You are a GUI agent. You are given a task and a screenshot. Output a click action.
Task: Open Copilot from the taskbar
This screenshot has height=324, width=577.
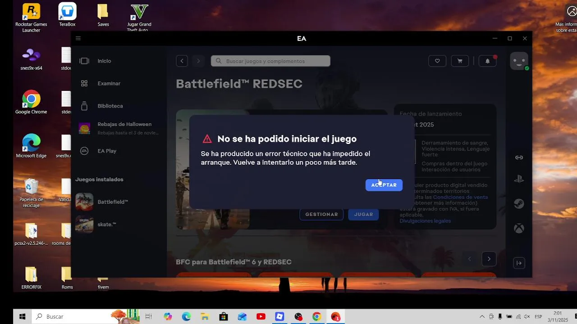[168, 316]
